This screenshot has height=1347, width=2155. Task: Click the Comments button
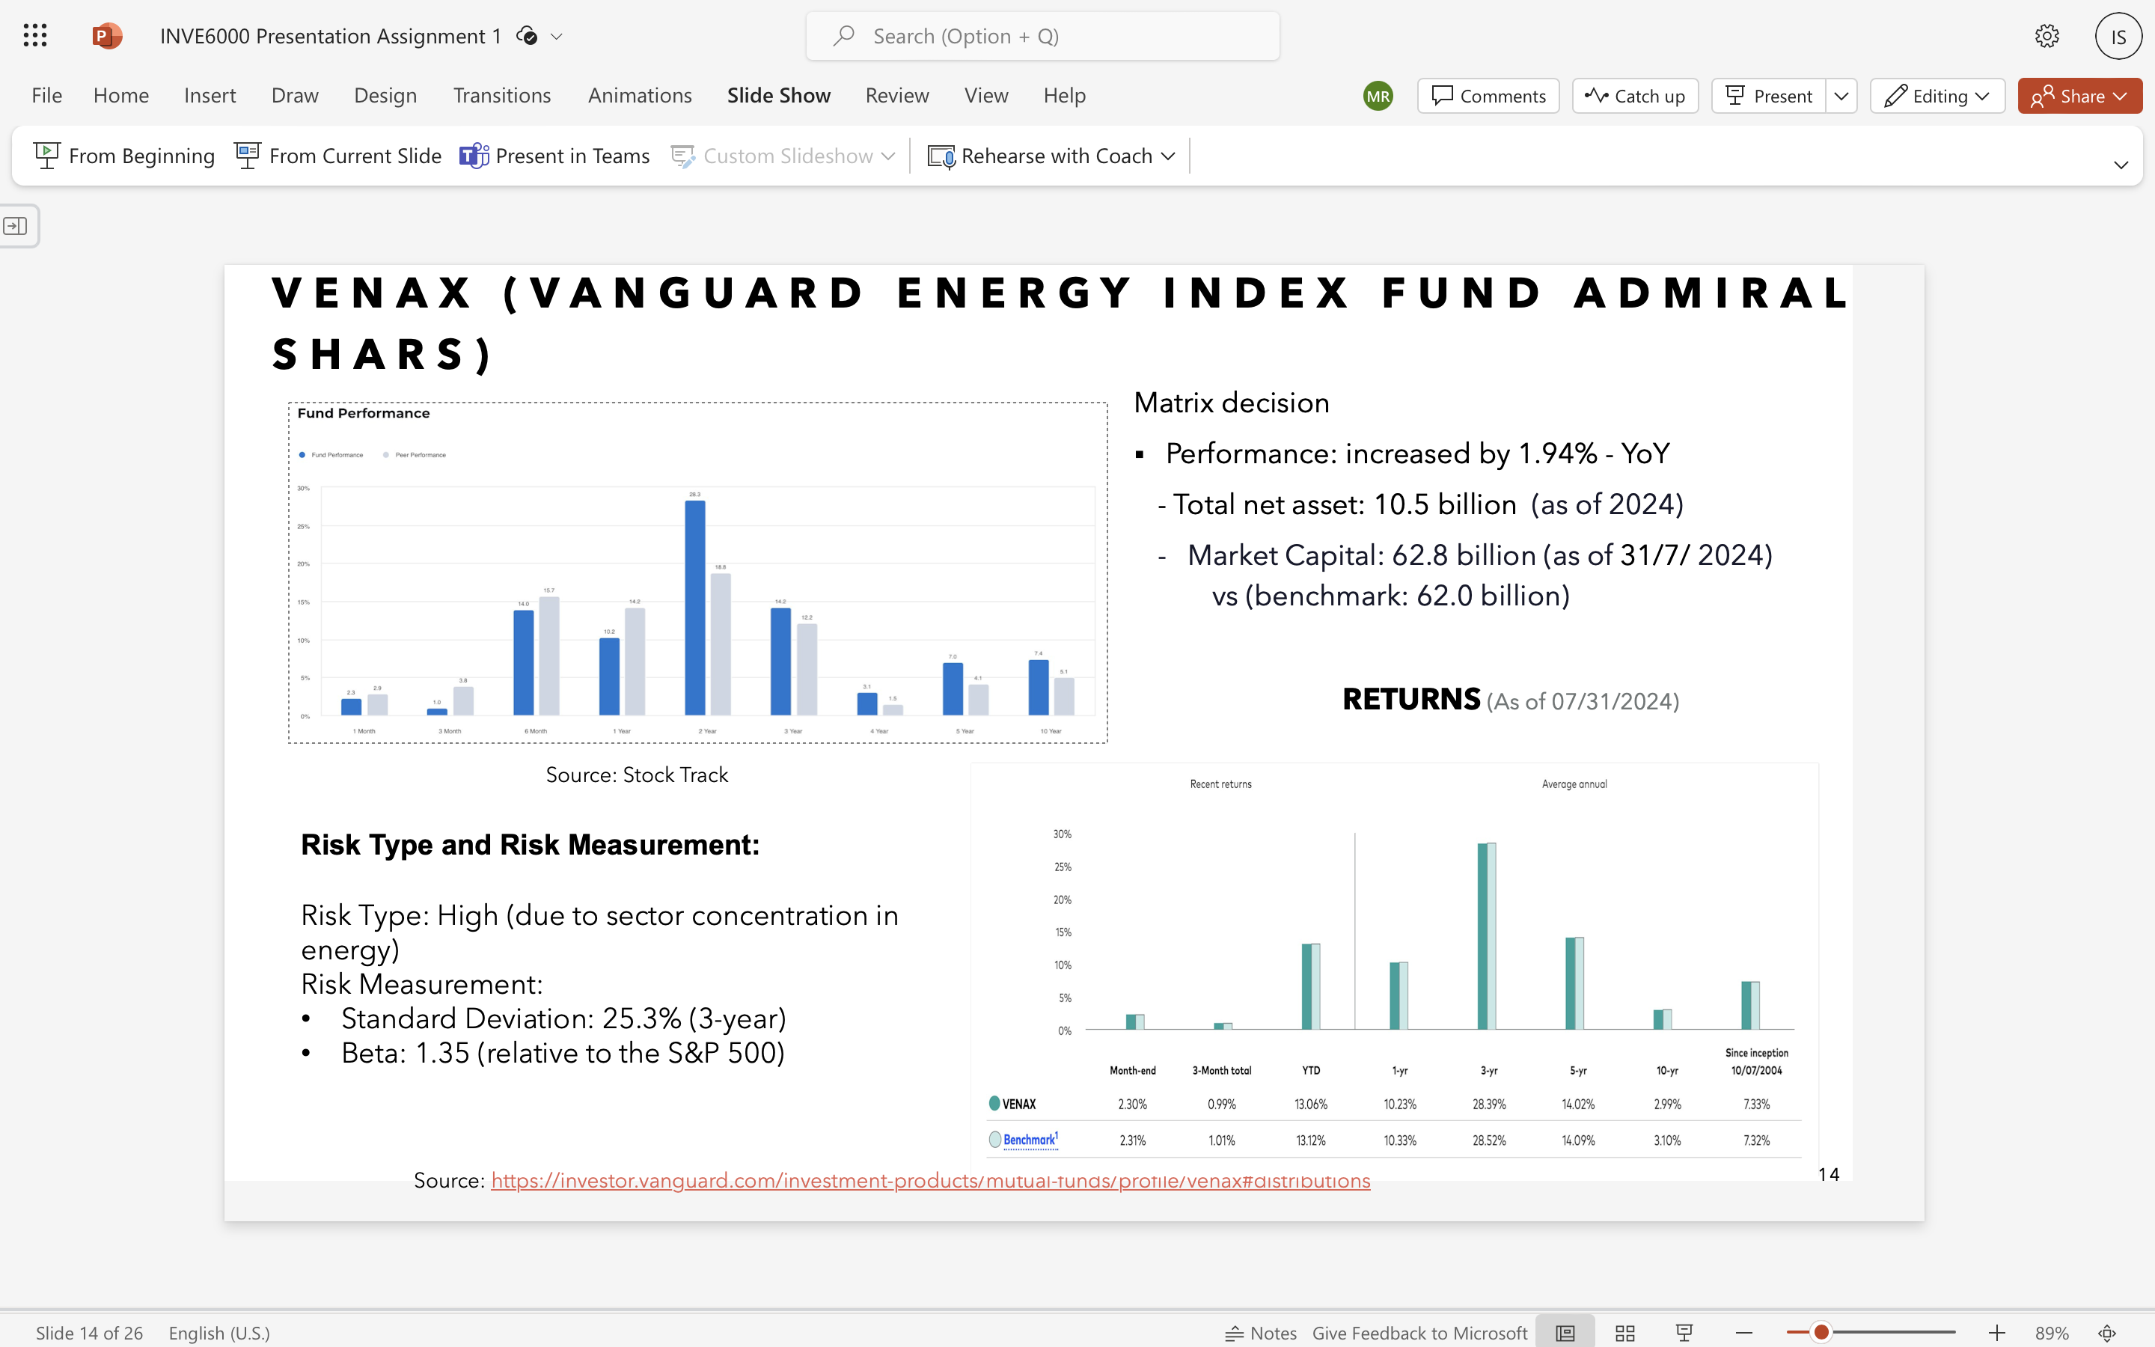tap(1488, 97)
